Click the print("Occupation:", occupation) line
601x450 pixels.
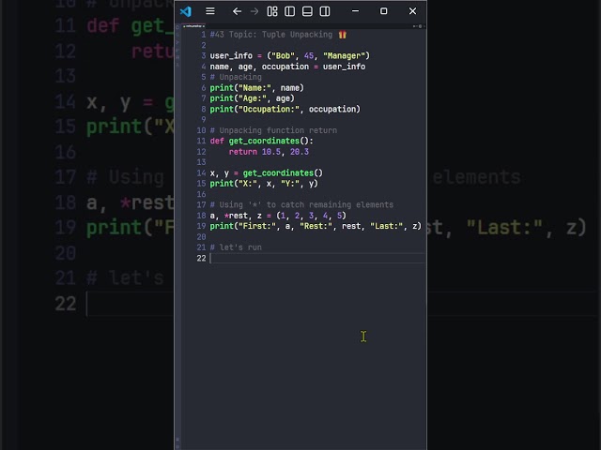(285, 109)
